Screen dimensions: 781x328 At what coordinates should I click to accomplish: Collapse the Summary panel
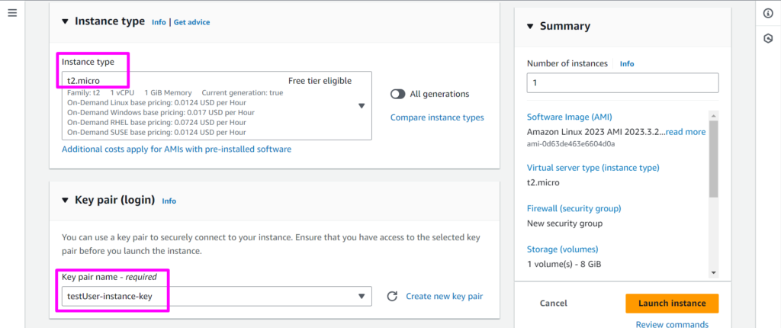click(x=530, y=27)
